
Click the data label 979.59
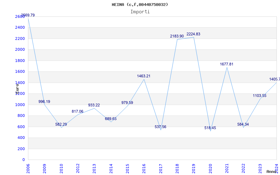127,103
